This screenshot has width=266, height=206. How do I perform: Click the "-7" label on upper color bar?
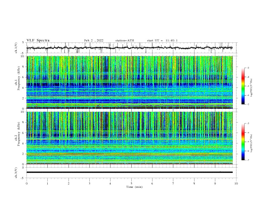point(248,105)
